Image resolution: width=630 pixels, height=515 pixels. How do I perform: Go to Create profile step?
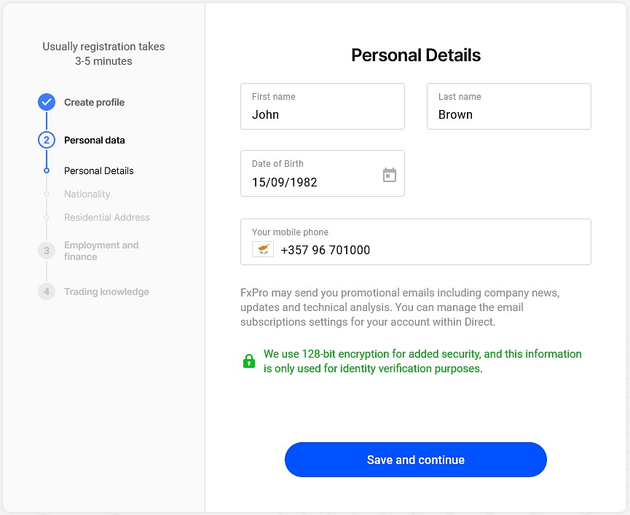[95, 103]
